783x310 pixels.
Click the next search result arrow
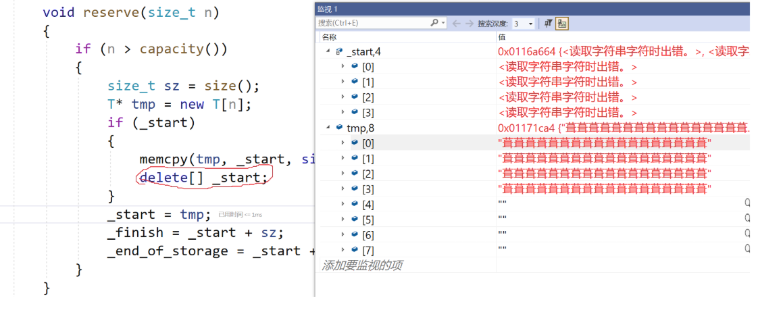pos(469,23)
